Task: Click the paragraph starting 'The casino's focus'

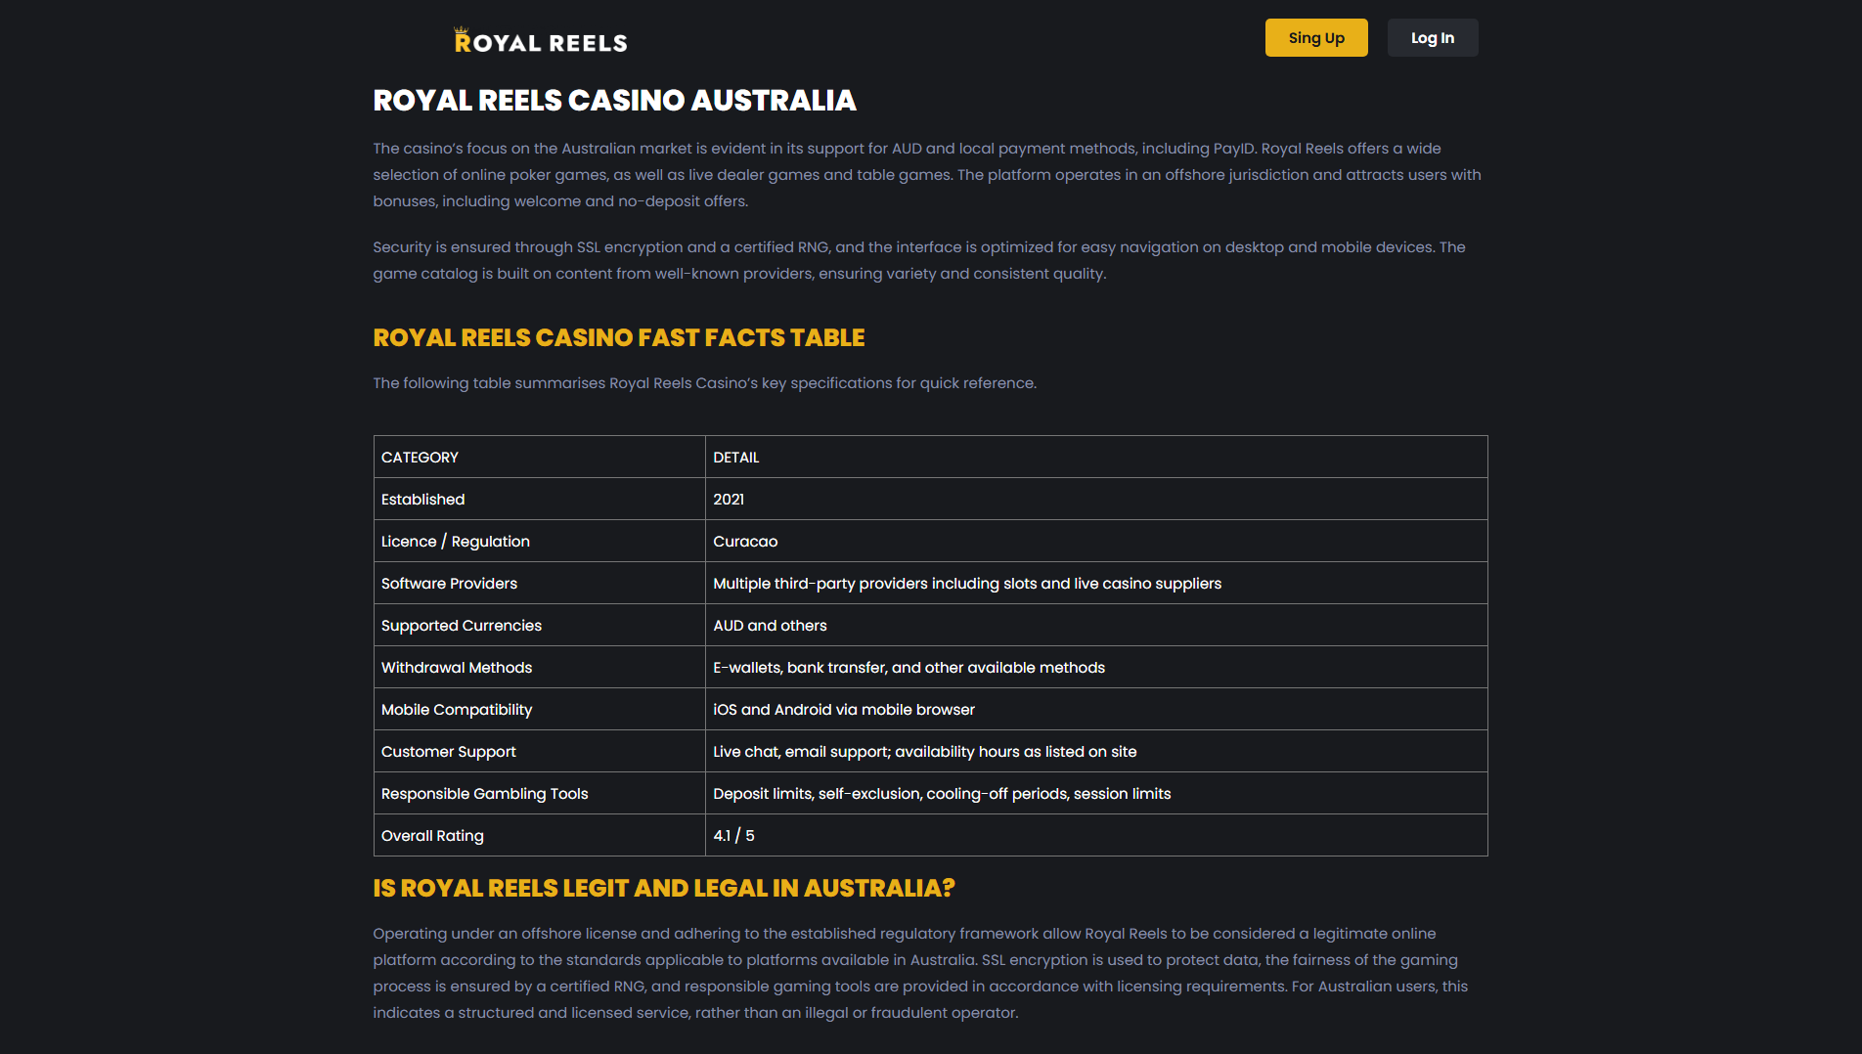Action: 927,175
